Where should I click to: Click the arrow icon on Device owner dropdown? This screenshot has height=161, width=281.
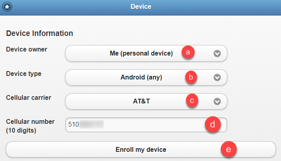217,54
